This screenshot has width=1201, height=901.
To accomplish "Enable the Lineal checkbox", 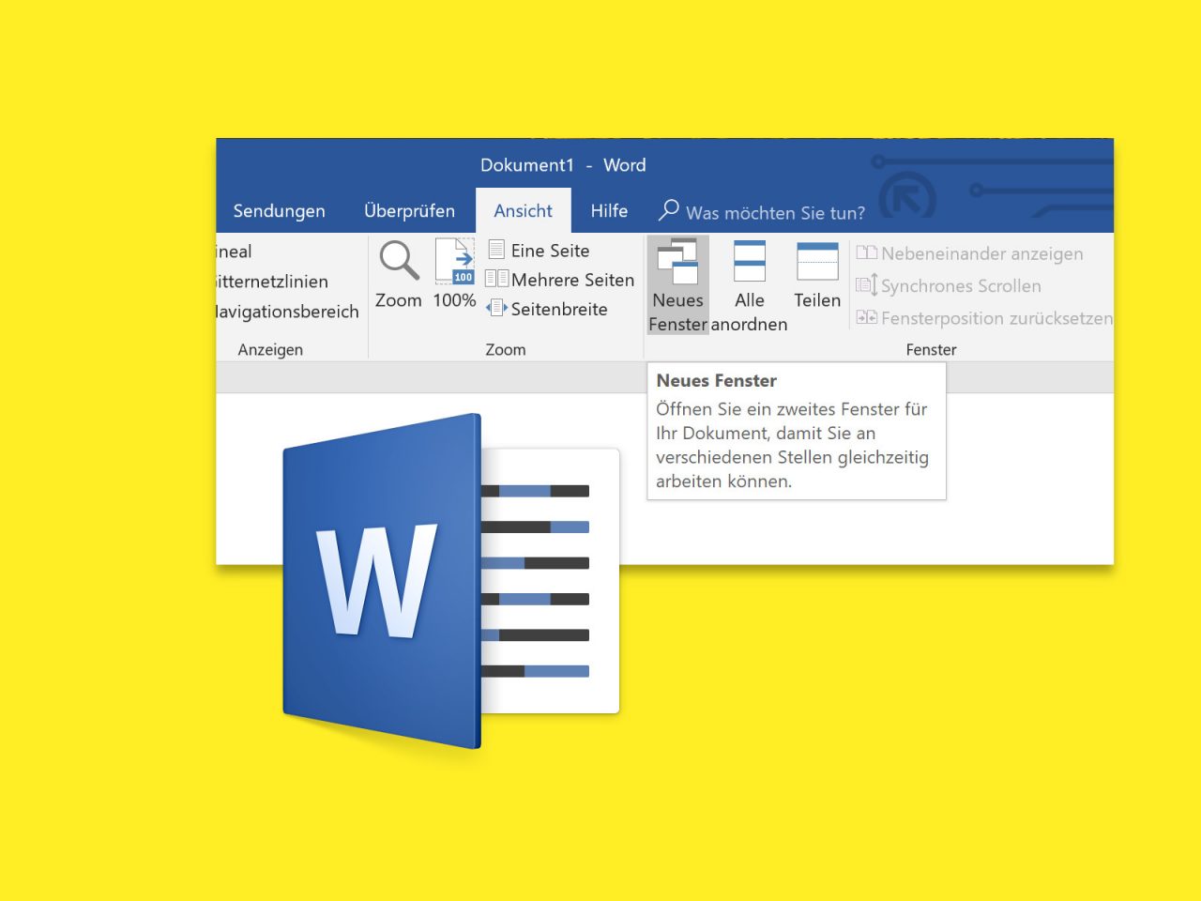I will point(235,251).
